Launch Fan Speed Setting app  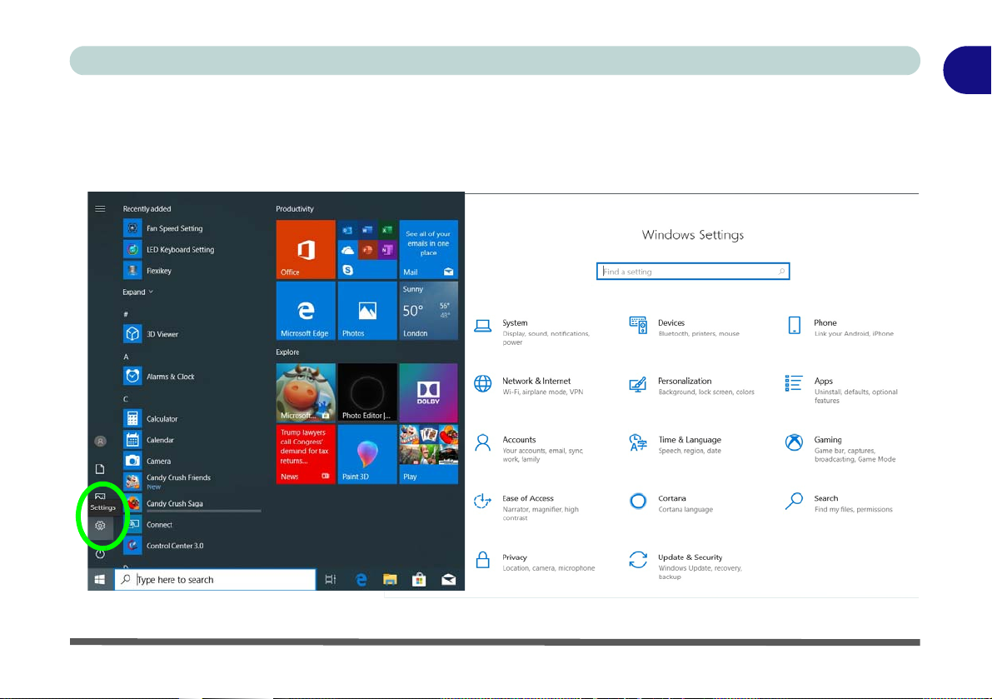click(x=163, y=228)
